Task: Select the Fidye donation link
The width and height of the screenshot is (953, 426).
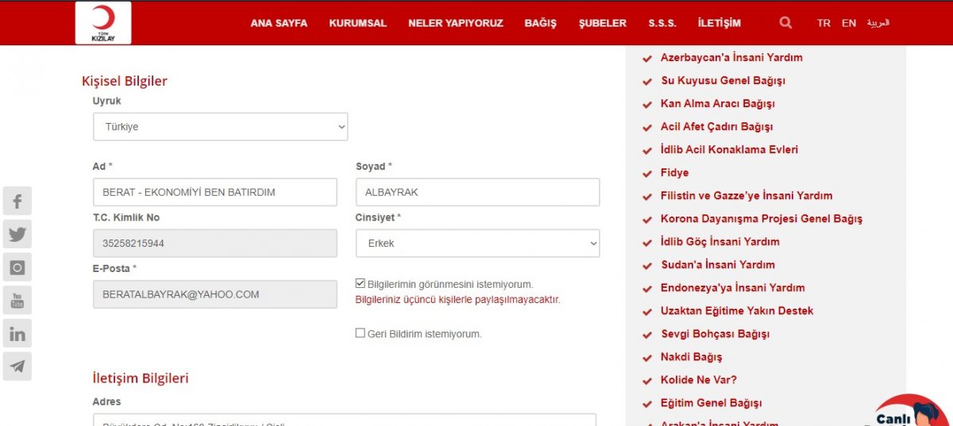Action: pyautogui.click(x=674, y=173)
